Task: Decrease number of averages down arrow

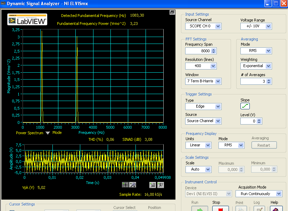Action: point(269,83)
